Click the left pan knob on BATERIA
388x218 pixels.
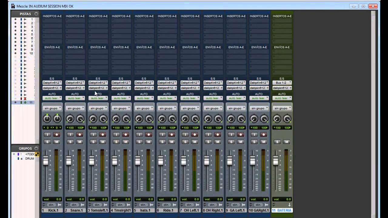[277, 119]
